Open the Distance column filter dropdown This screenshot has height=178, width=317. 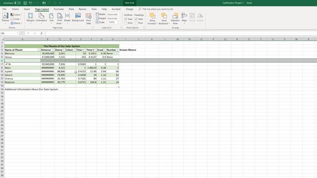click(x=53, y=50)
